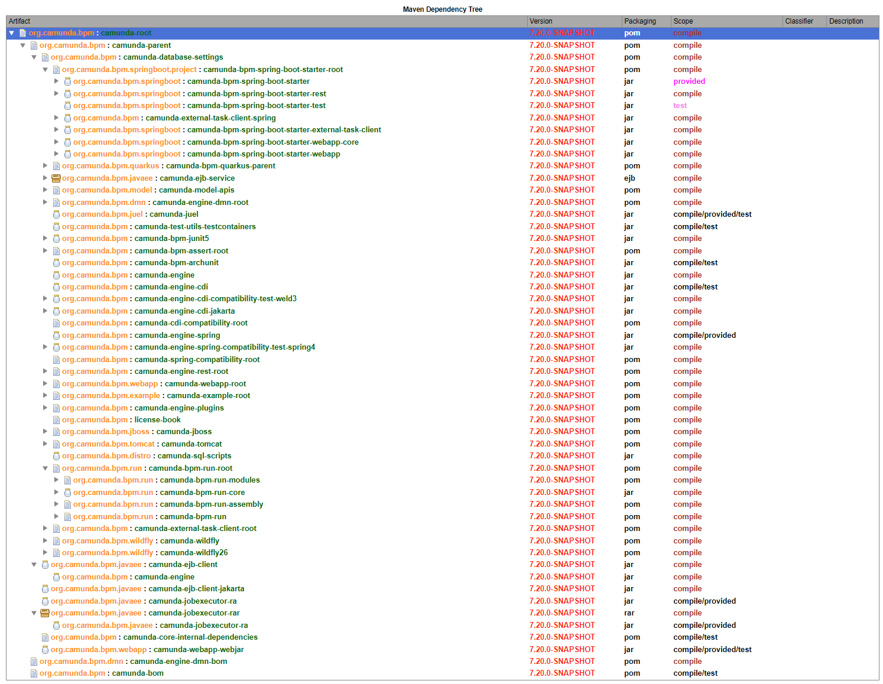Click the jar icon of camunda-ejb-client-jakarta
Screen dimensions: 883x684
coord(45,589)
